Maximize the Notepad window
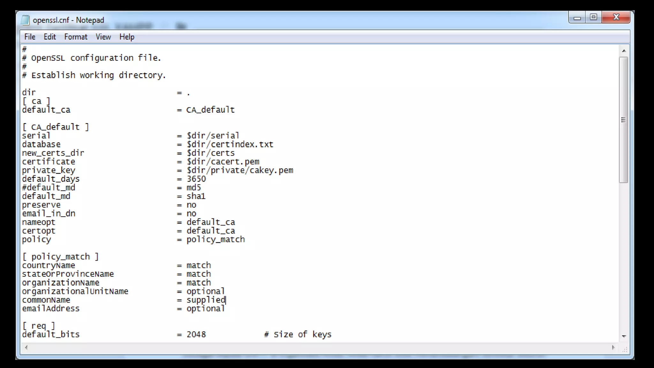The image size is (654, 368). 593,17
